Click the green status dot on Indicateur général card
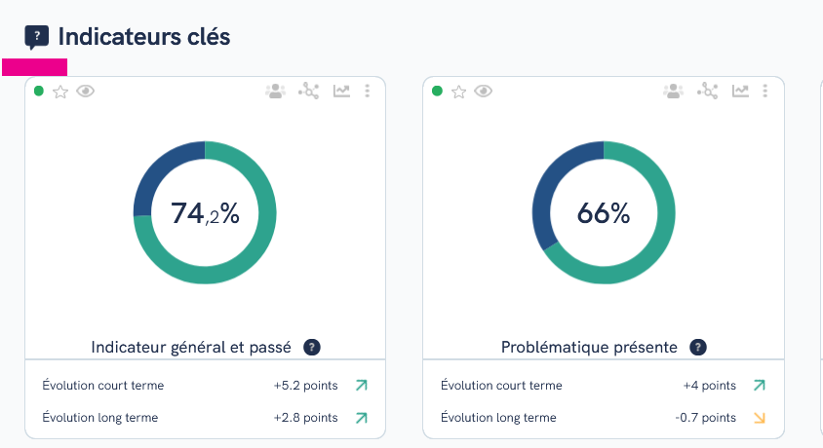This screenshot has height=448, width=823. pyautogui.click(x=39, y=92)
